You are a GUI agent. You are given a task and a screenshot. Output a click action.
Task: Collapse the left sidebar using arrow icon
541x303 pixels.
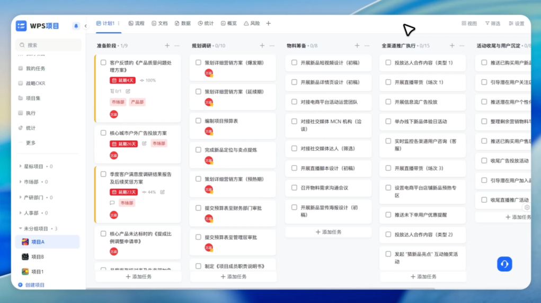pos(86,26)
